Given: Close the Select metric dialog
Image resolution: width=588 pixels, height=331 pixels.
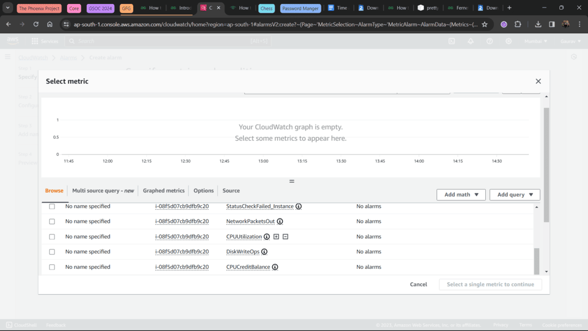Looking at the screenshot, I should pyautogui.click(x=538, y=82).
